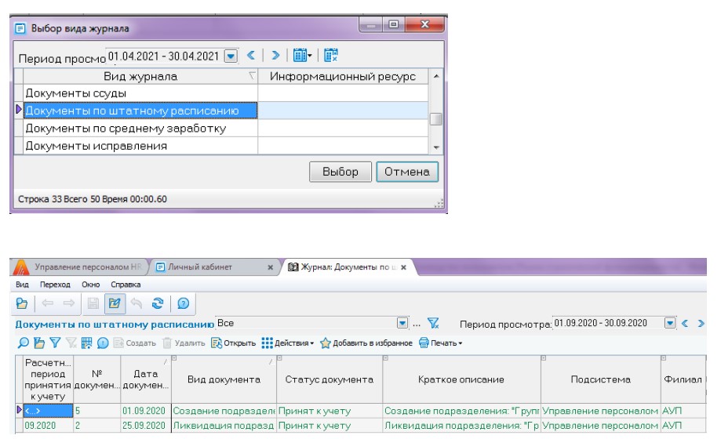Click the open folder icon in main toolbar

point(22,303)
